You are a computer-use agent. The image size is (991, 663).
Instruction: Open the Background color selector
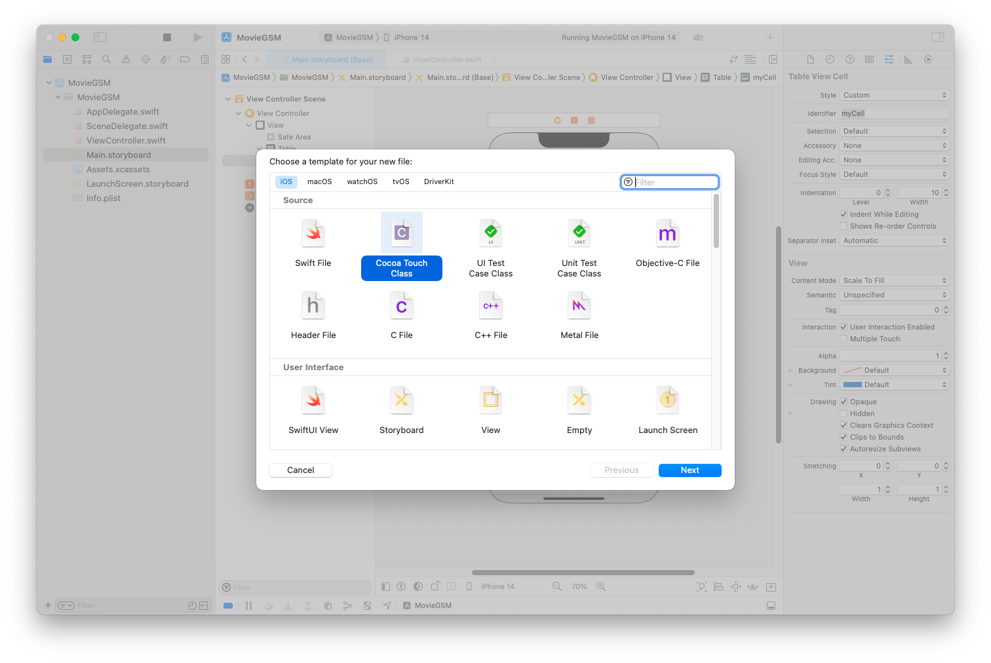point(894,370)
